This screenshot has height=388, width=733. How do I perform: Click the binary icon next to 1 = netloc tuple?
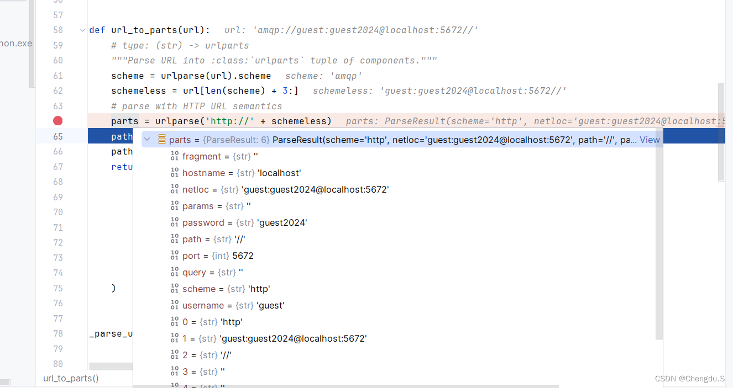(175, 338)
